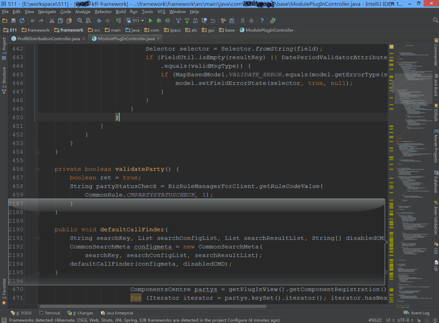Navigate Forward with the right arrow icon
The width and height of the screenshot is (439, 323).
point(107,21)
